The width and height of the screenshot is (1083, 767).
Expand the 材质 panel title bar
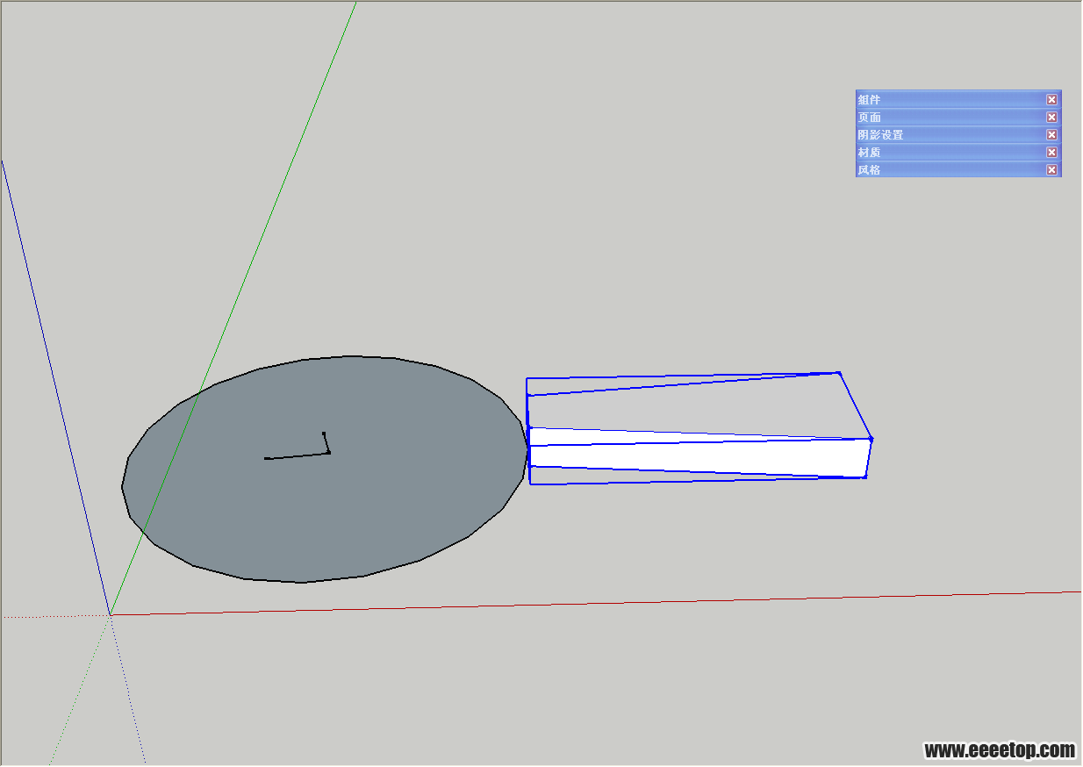948,152
